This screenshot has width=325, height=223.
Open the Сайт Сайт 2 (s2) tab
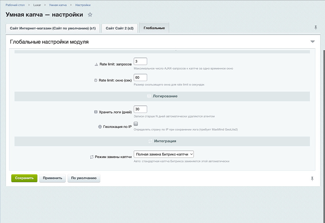point(119,28)
